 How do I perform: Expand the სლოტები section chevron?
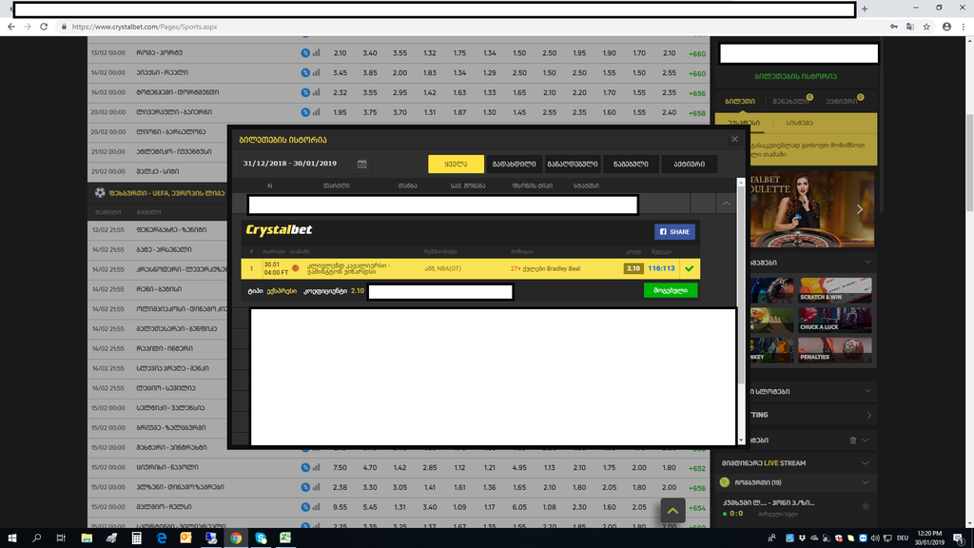[867, 391]
